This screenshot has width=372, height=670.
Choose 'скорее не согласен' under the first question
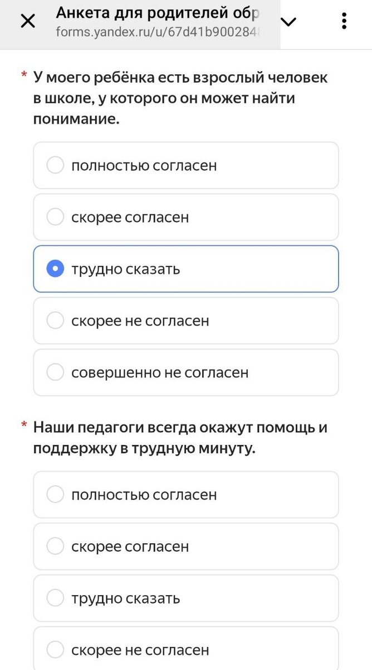pos(186,320)
